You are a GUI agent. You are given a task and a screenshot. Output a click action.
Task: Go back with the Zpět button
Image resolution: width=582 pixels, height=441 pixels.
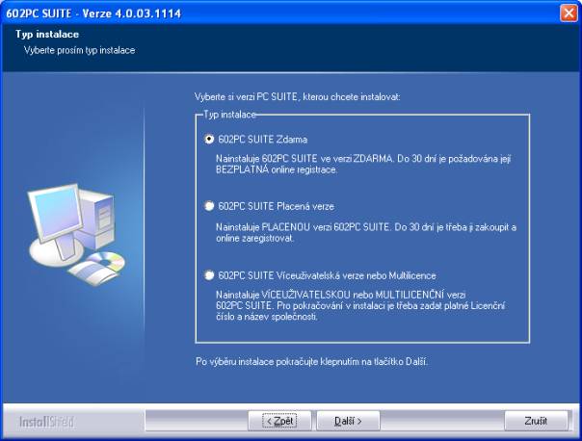tap(279, 421)
